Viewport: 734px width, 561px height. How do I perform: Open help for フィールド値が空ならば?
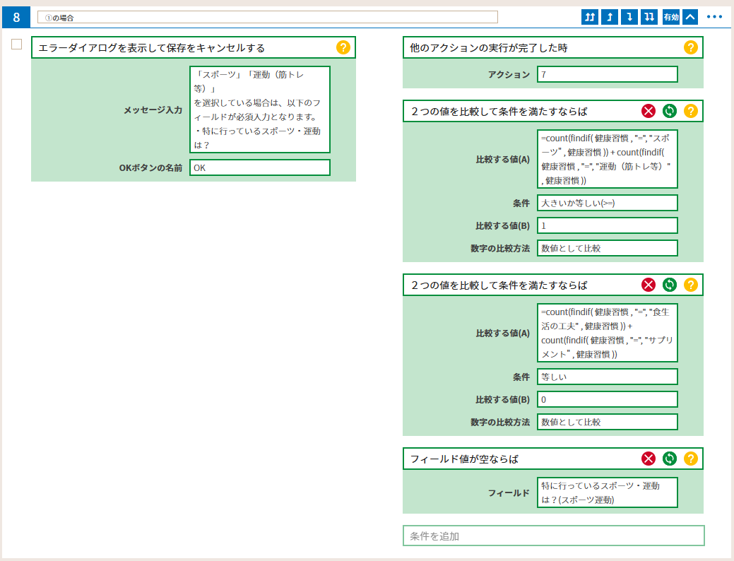point(690,459)
